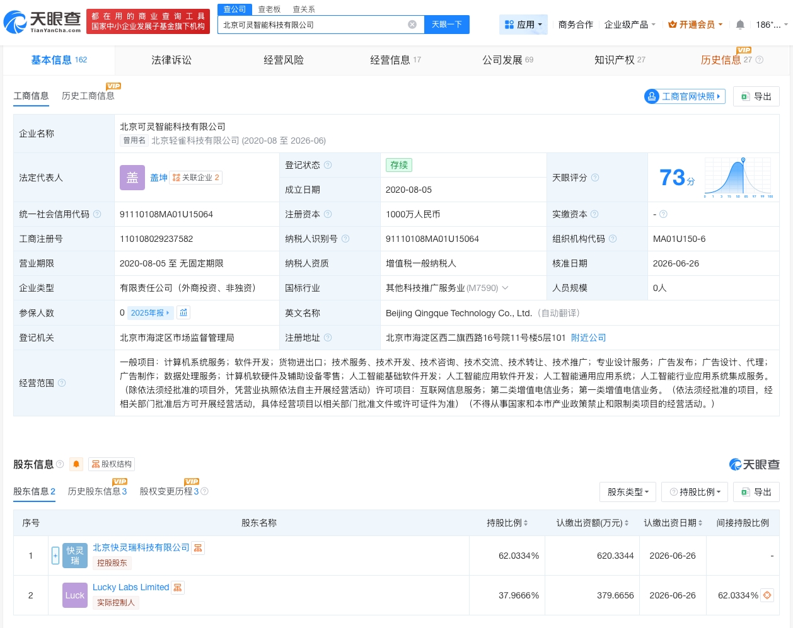Click the 快灵瑞 shareholder logo
This screenshot has height=628, width=793.
click(75, 556)
